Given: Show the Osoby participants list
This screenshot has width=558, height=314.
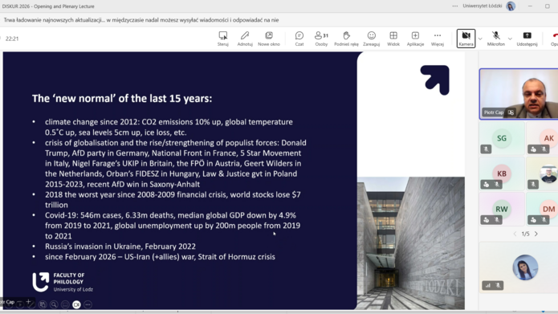Looking at the screenshot, I should pos(321,39).
